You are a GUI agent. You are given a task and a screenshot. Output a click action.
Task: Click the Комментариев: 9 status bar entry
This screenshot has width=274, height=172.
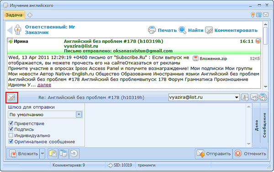(68, 165)
